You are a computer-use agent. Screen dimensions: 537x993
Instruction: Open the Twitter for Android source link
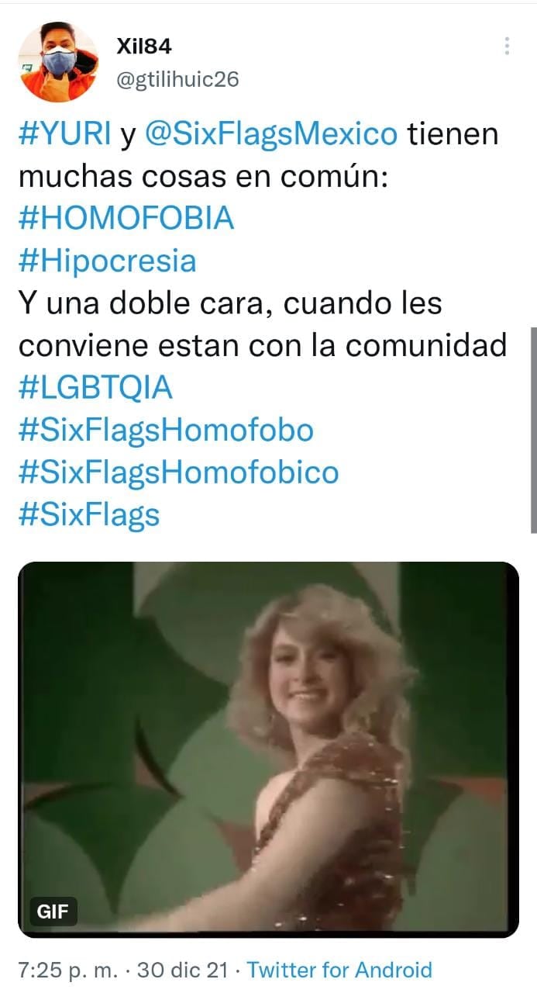(x=339, y=969)
